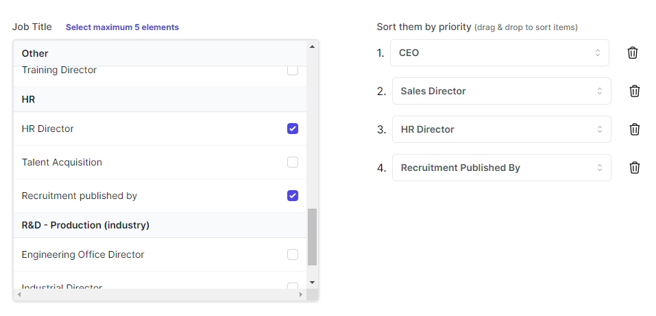Click sort handle arrows on CEO item
656x316 pixels.
597,53
